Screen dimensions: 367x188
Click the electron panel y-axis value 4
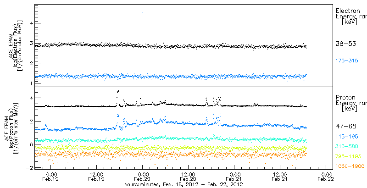[31, 23]
